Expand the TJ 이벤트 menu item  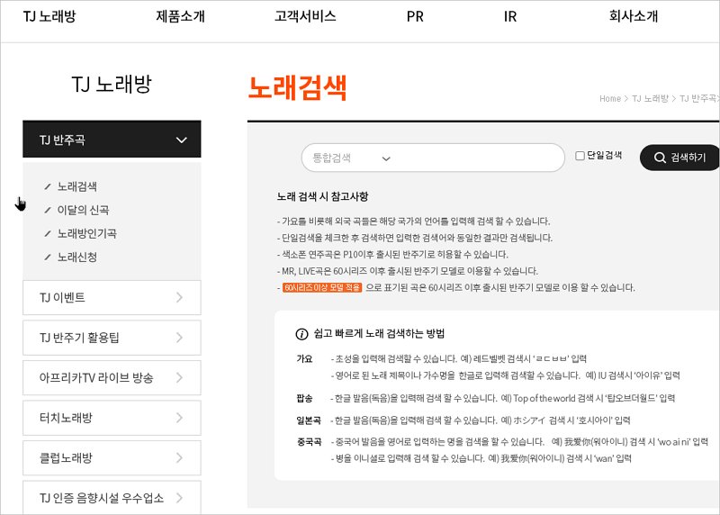(112, 297)
